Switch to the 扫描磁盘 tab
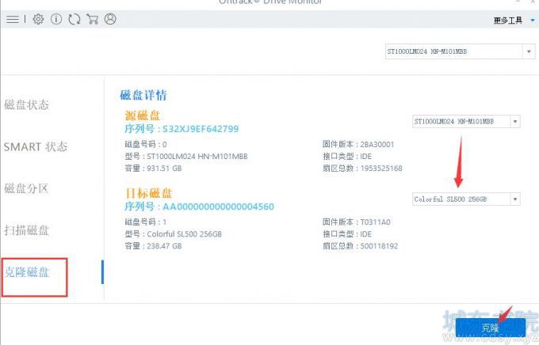 (26, 230)
